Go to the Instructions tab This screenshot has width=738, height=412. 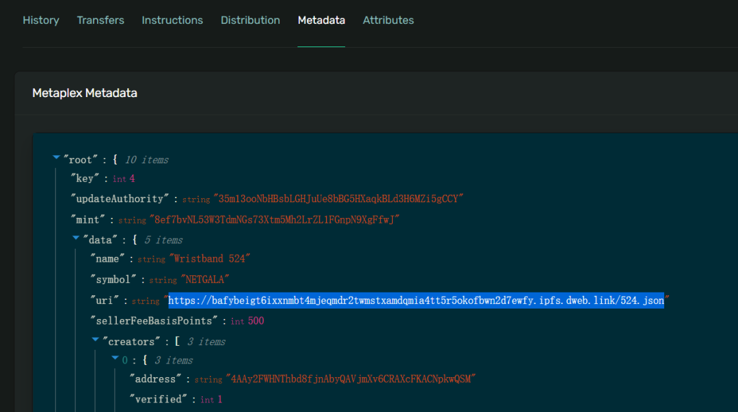pos(172,20)
